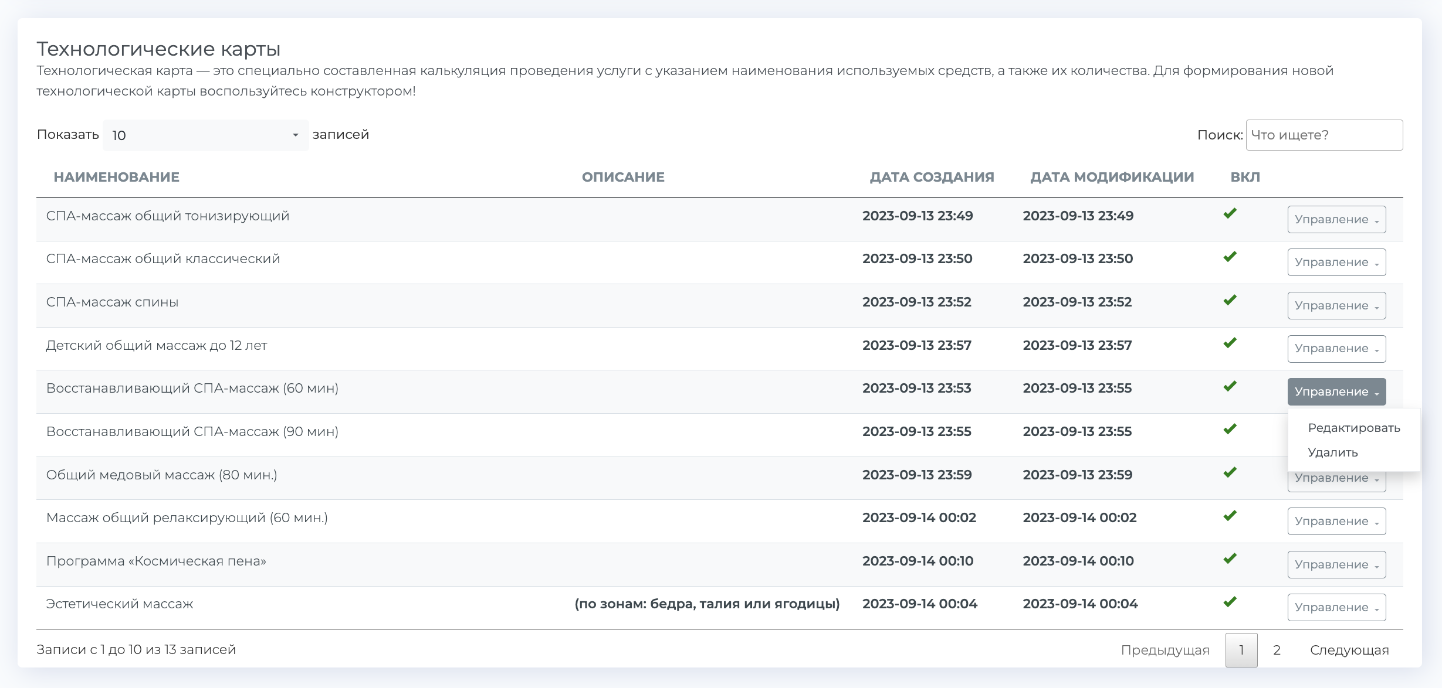Sort by ДАТА СОЗДАНИЯ column header
The image size is (1442, 688).
[931, 177]
